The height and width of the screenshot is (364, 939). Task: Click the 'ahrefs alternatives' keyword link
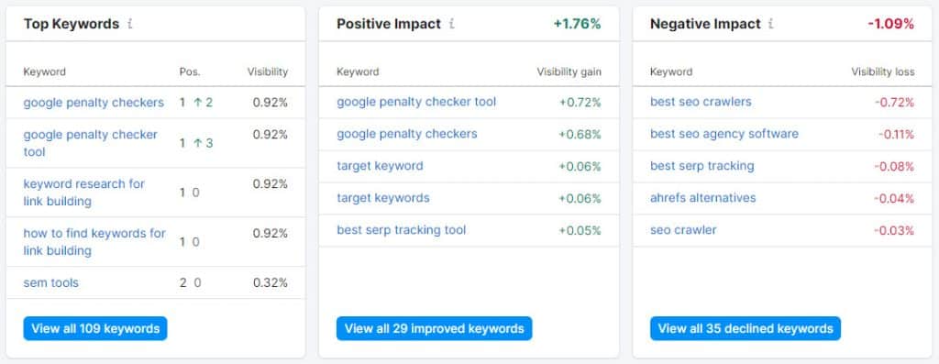(703, 197)
